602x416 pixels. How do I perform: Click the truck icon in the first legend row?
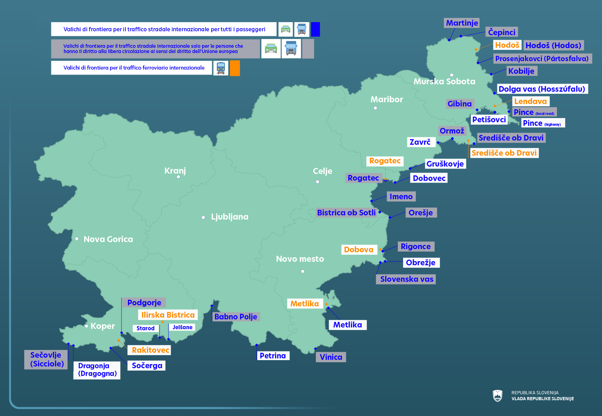point(302,30)
